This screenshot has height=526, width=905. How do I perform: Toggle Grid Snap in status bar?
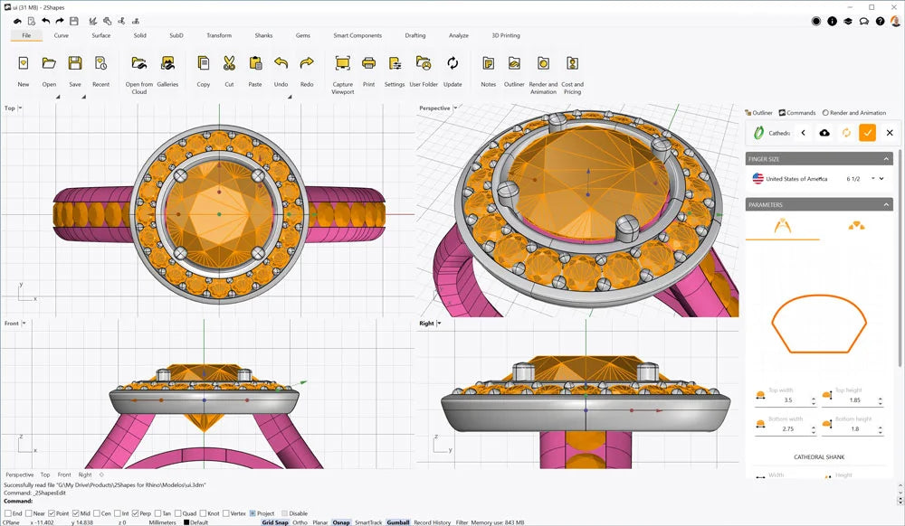274,522
